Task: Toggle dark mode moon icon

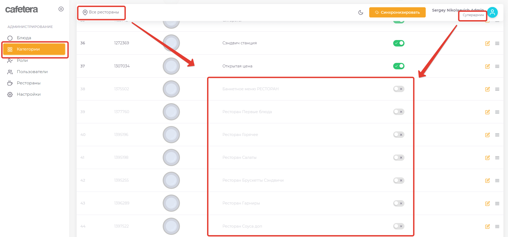Action: pyautogui.click(x=361, y=12)
